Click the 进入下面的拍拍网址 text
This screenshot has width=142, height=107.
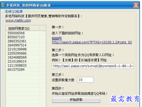(67, 33)
